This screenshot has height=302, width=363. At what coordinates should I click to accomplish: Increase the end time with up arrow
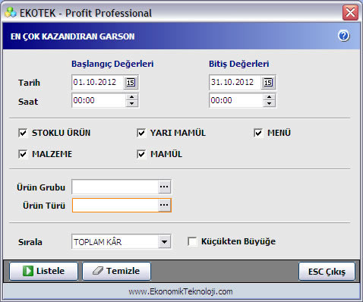click(269, 97)
